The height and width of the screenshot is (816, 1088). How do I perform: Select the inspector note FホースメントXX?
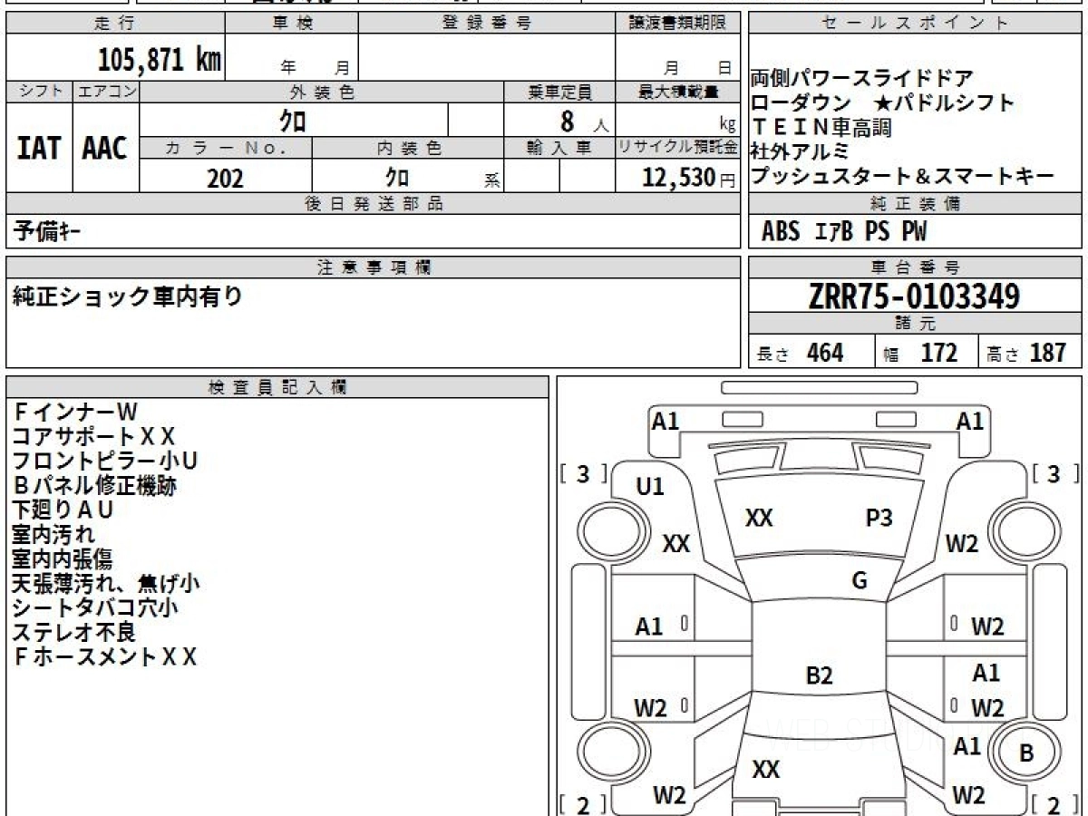pos(104,657)
